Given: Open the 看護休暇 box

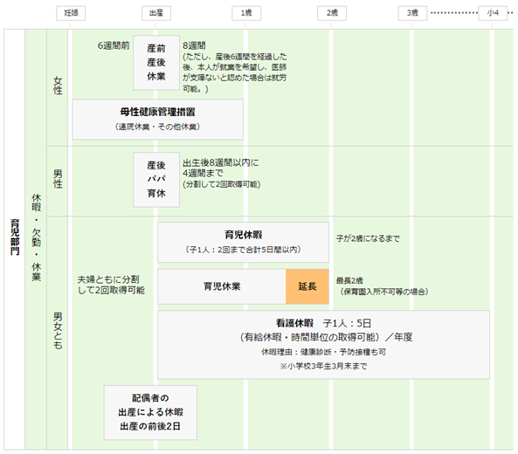Looking at the screenshot, I should click(323, 344).
